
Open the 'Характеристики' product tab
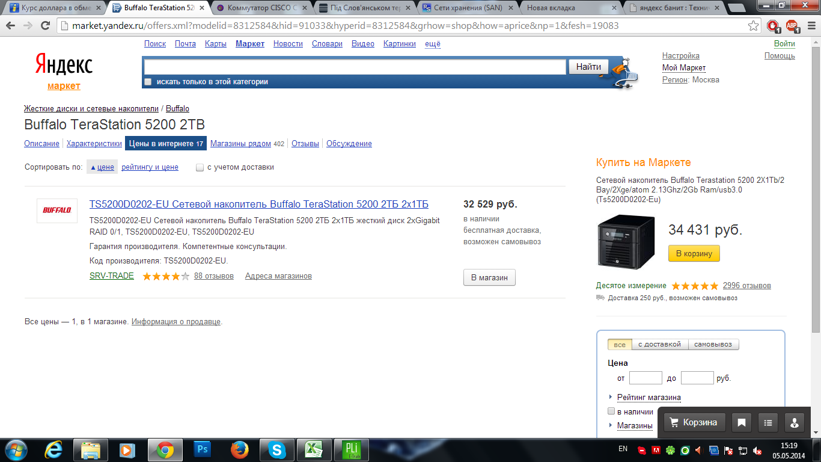click(x=94, y=144)
